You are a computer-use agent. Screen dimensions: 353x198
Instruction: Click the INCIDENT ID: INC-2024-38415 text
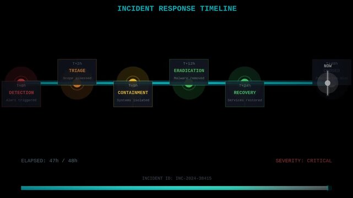[x=177, y=178]
